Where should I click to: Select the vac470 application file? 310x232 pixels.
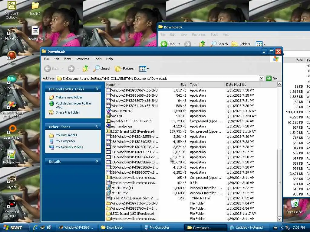tap(117, 116)
